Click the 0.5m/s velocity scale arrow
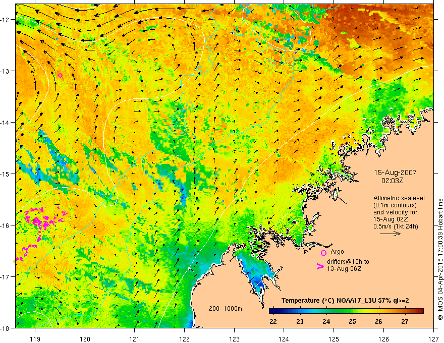This screenshot has height=343, width=444. coord(390,234)
